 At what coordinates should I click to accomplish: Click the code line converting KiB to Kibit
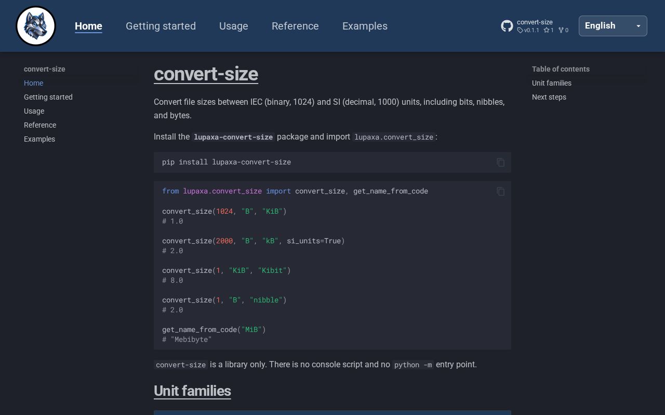coord(227,270)
